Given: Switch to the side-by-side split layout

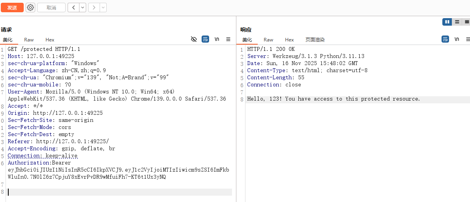Looking at the screenshot, I should [x=447, y=22].
